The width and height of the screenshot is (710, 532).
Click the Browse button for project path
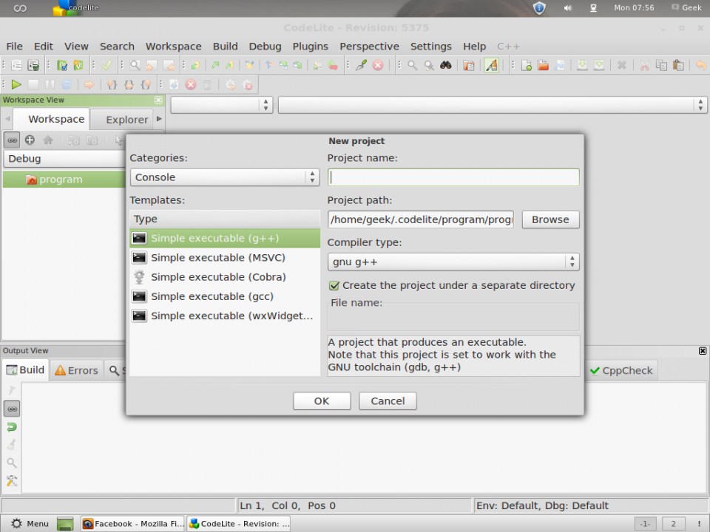point(550,219)
